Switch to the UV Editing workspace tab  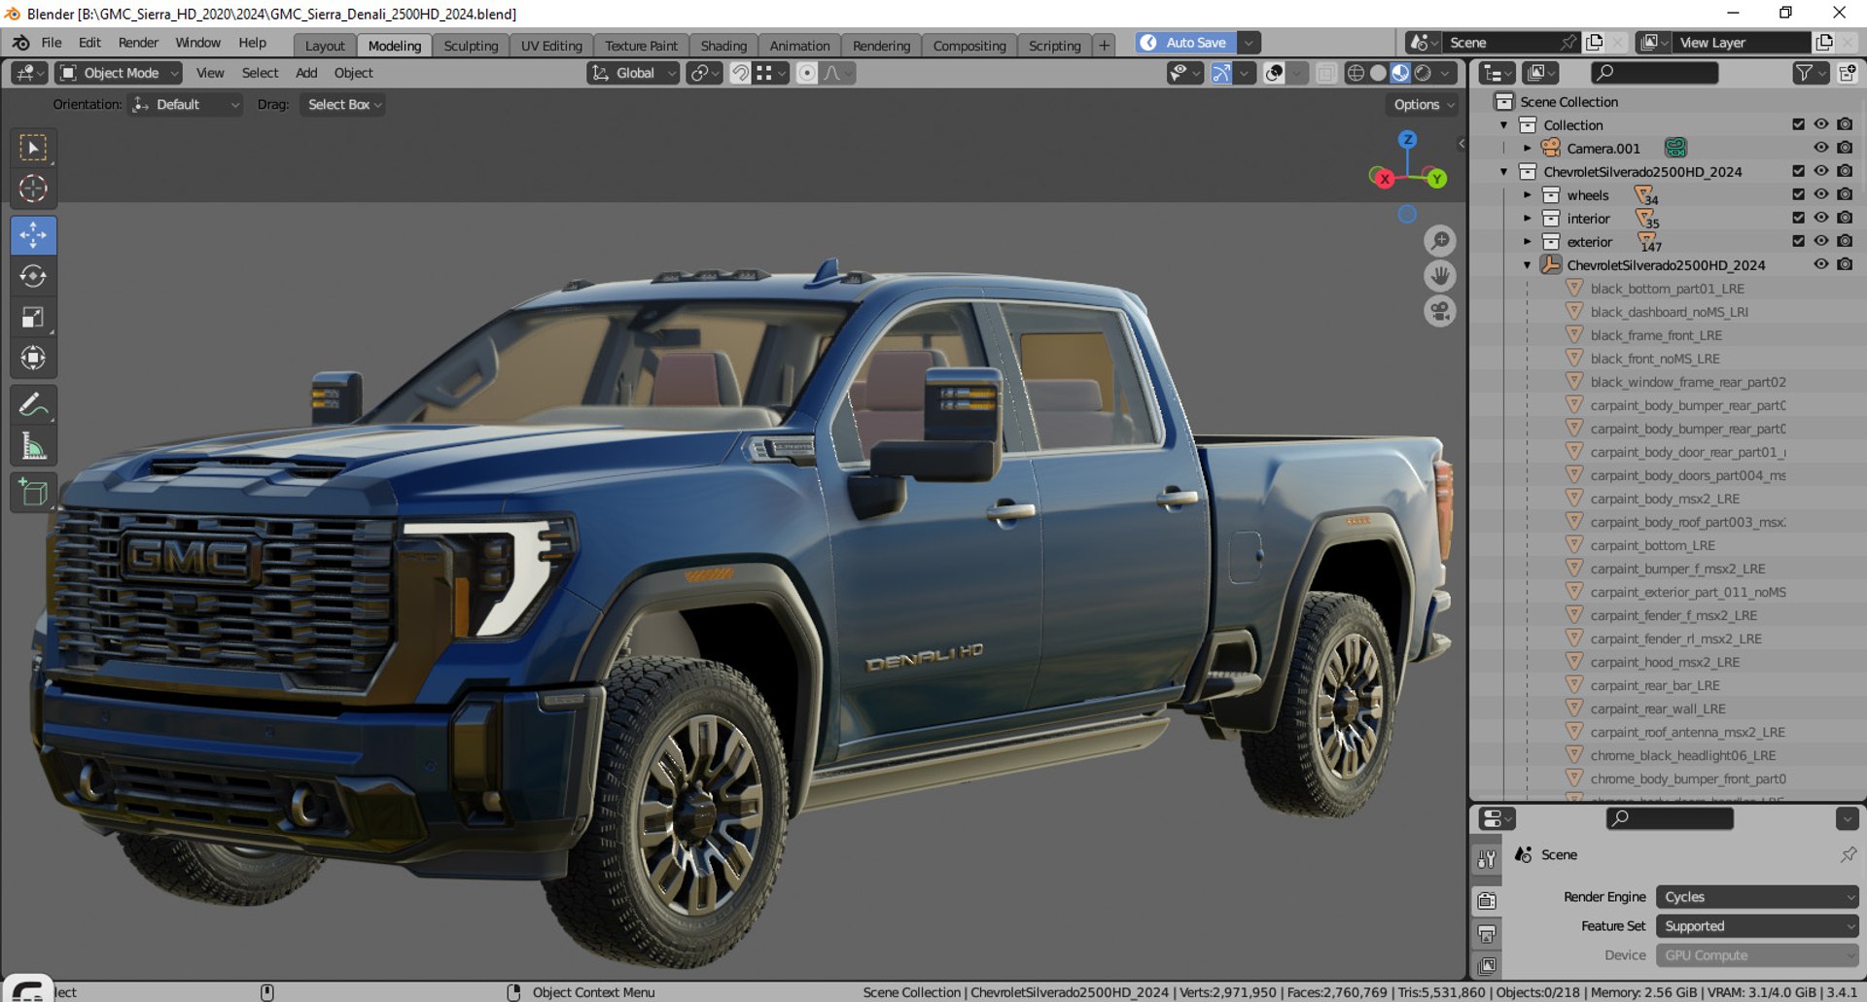coord(551,46)
